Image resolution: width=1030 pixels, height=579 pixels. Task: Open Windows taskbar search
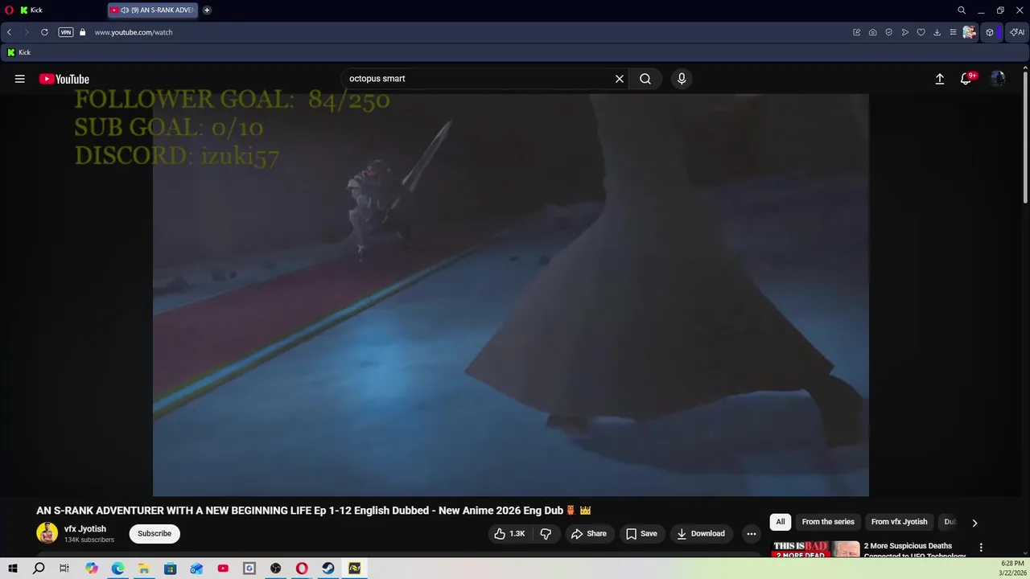[x=39, y=569]
